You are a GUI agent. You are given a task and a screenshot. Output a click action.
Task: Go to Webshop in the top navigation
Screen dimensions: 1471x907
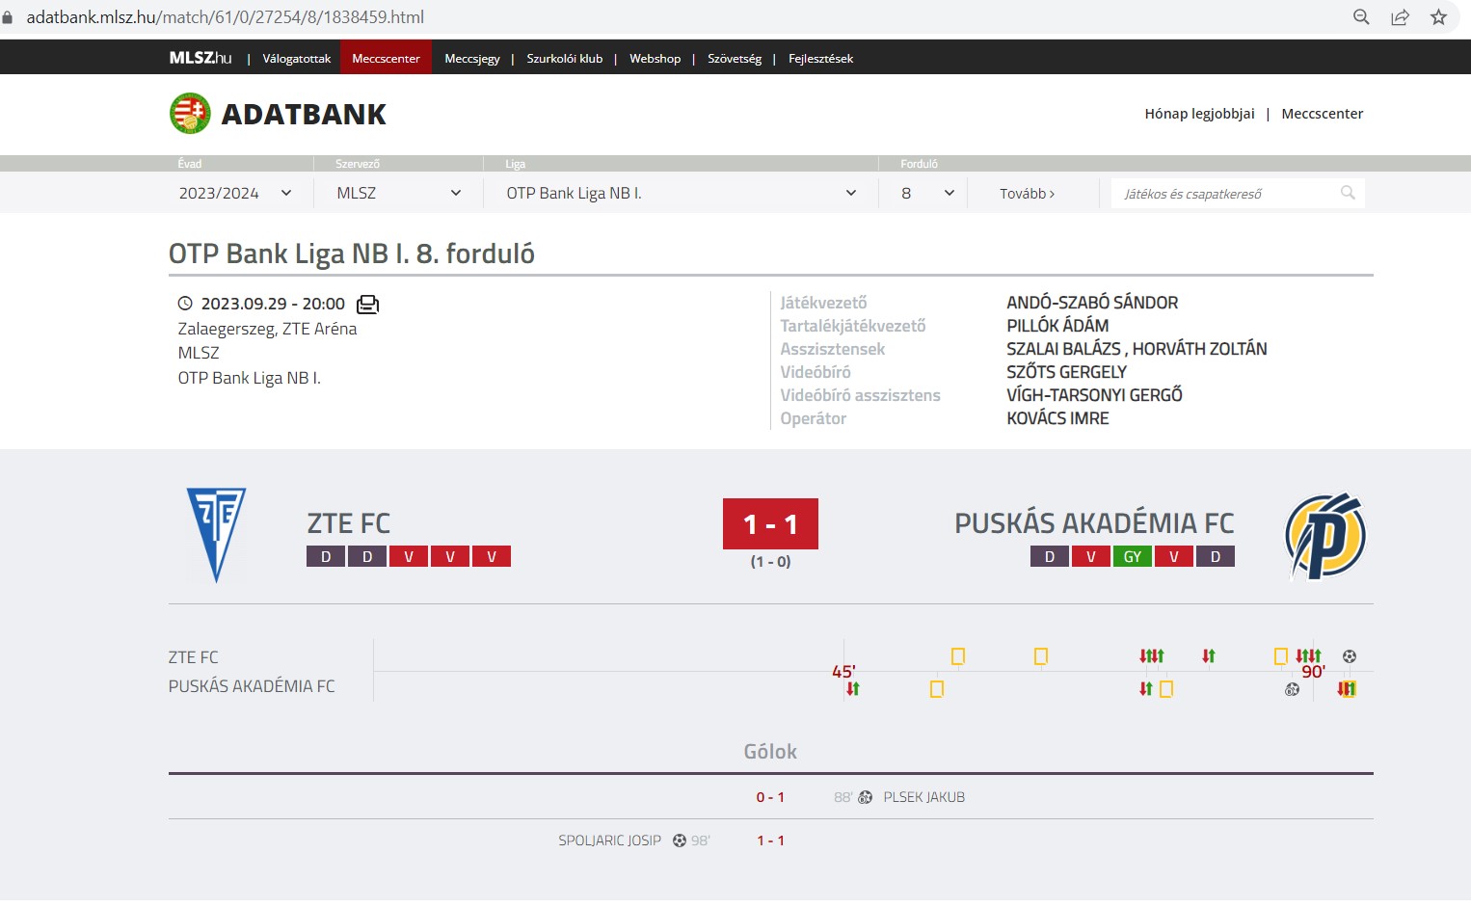tap(655, 59)
